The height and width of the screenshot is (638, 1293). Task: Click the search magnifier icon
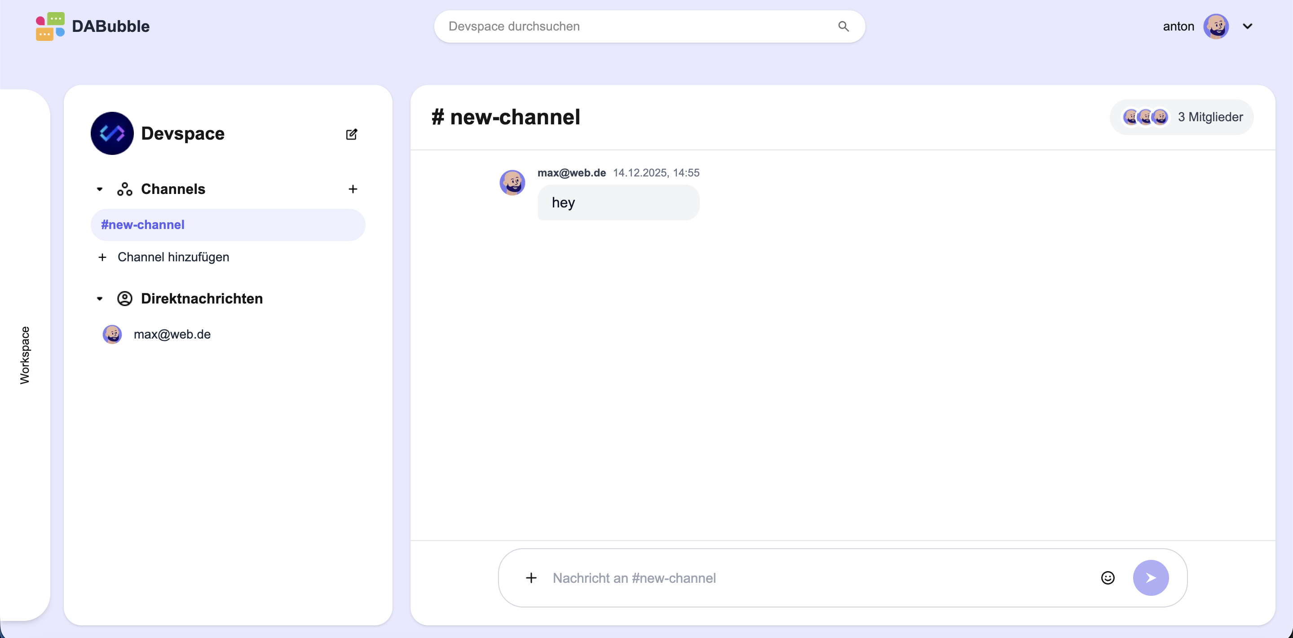point(843,26)
